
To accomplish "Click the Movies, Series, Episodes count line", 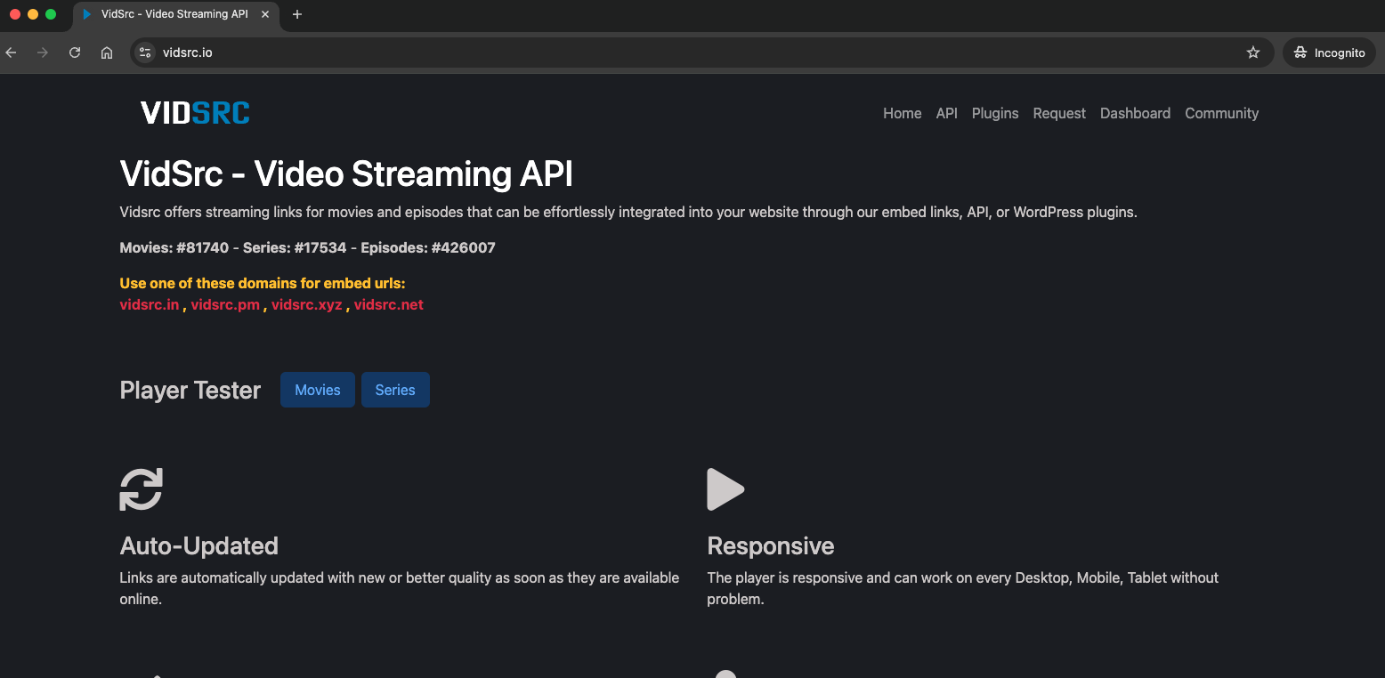I will [307, 247].
